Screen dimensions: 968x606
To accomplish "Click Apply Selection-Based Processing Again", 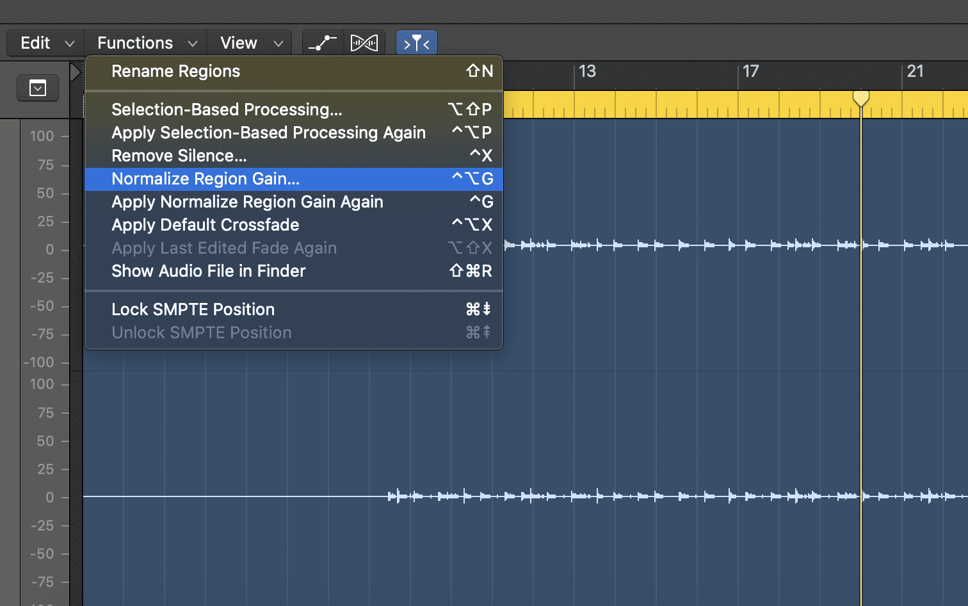I will (x=268, y=133).
